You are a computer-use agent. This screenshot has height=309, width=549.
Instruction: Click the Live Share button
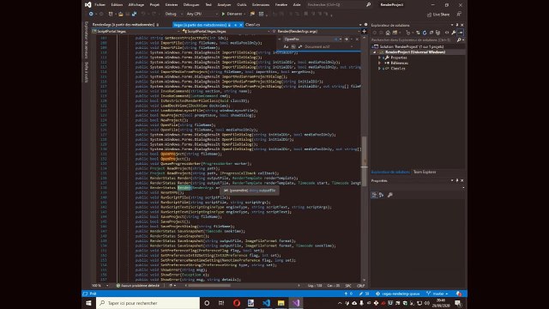pos(438,15)
